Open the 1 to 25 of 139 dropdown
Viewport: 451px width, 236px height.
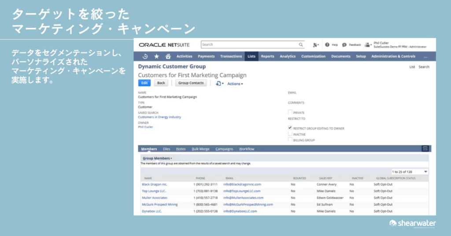pyautogui.click(x=410, y=172)
